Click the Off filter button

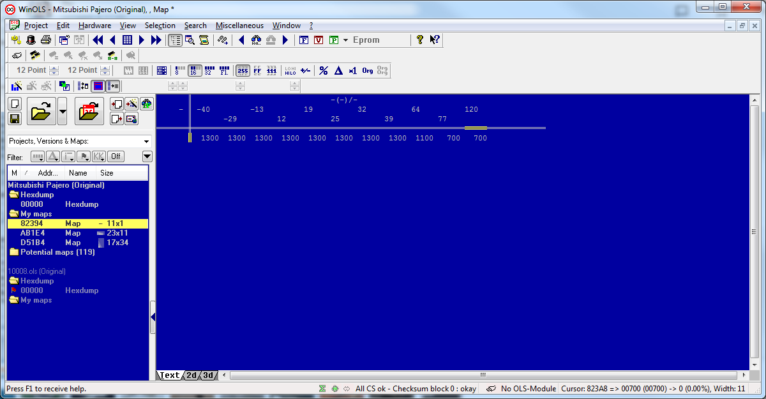tap(116, 156)
